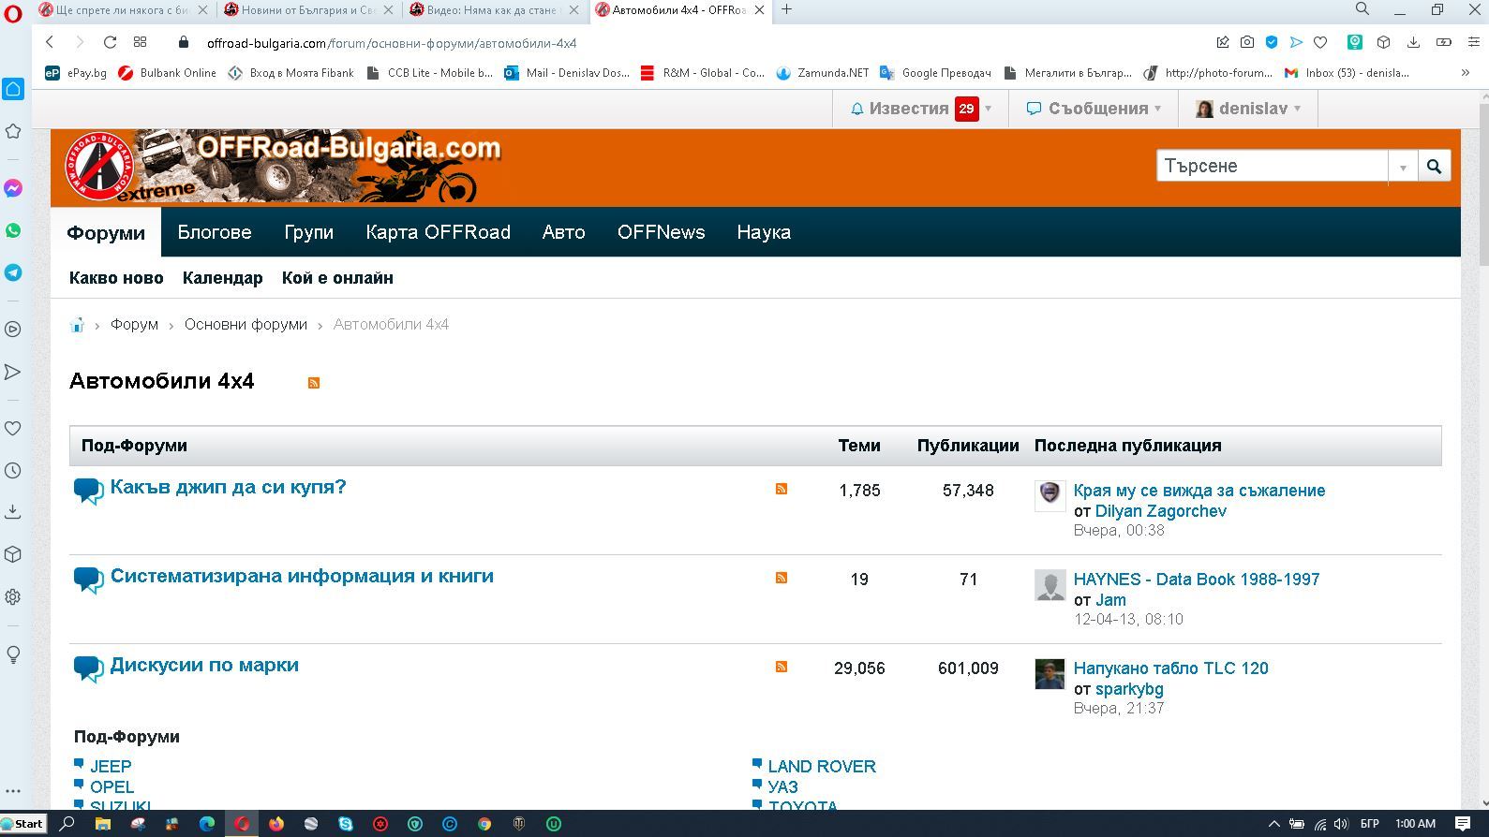The width and height of the screenshot is (1489, 837).
Task: Open the Наука navigation tab
Action: point(764,232)
